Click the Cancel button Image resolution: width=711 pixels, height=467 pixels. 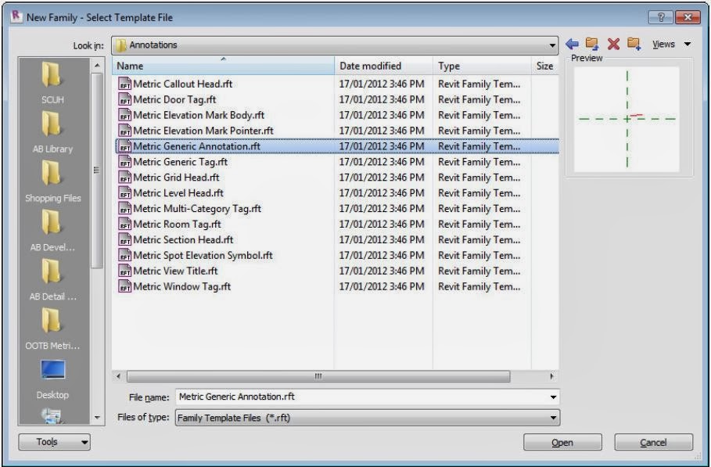[x=653, y=443]
